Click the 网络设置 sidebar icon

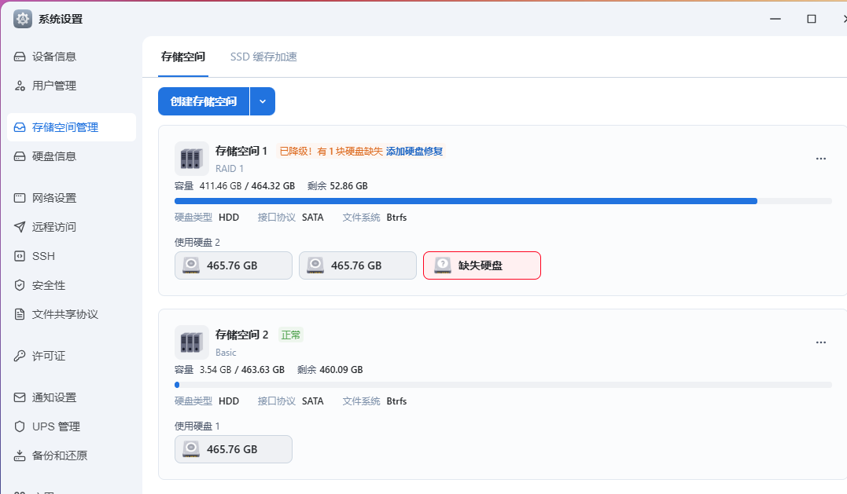tap(20, 198)
